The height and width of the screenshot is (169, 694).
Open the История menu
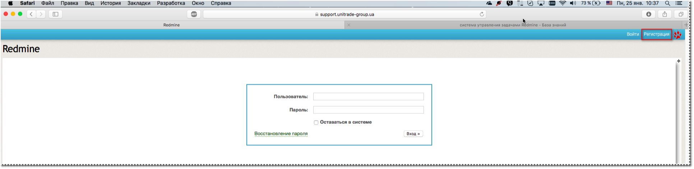coord(111,3)
